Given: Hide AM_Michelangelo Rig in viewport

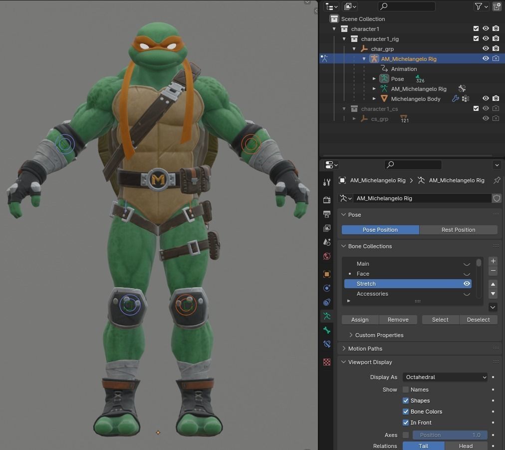Looking at the screenshot, I should point(486,58).
